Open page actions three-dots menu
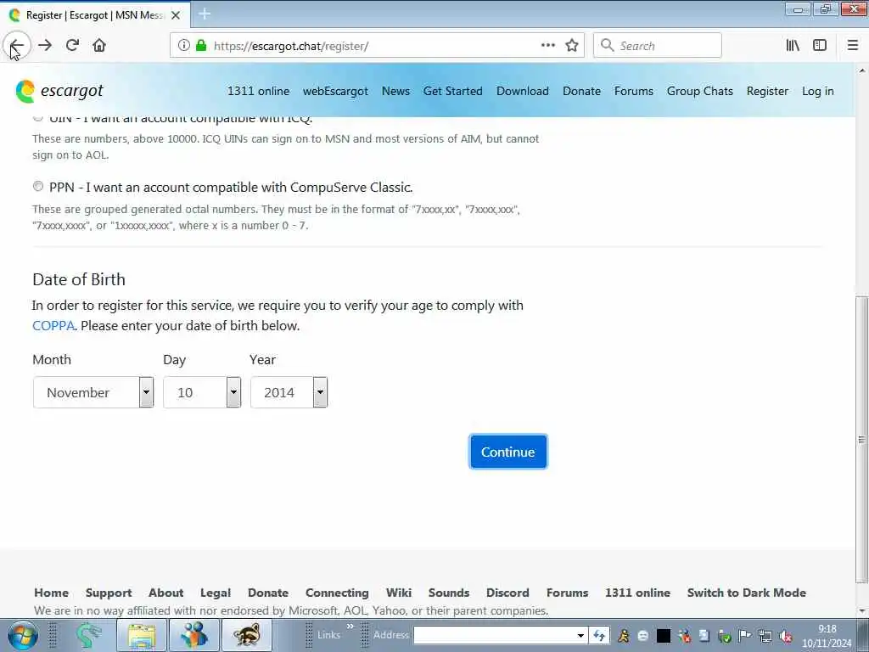 coord(547,46)
